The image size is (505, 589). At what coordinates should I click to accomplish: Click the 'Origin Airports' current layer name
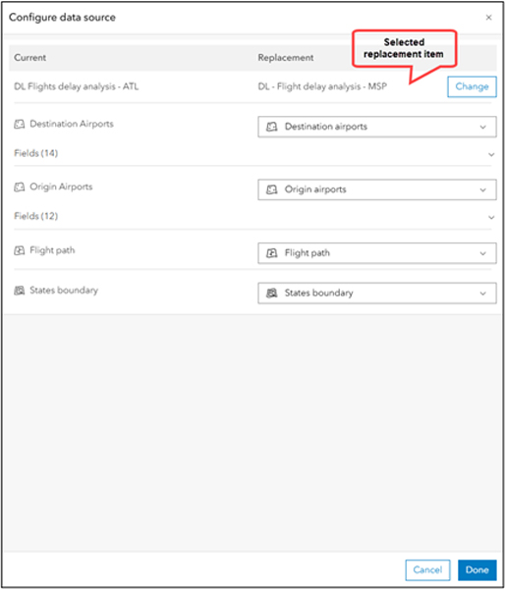pyautogui.click(x=61, y=187)
